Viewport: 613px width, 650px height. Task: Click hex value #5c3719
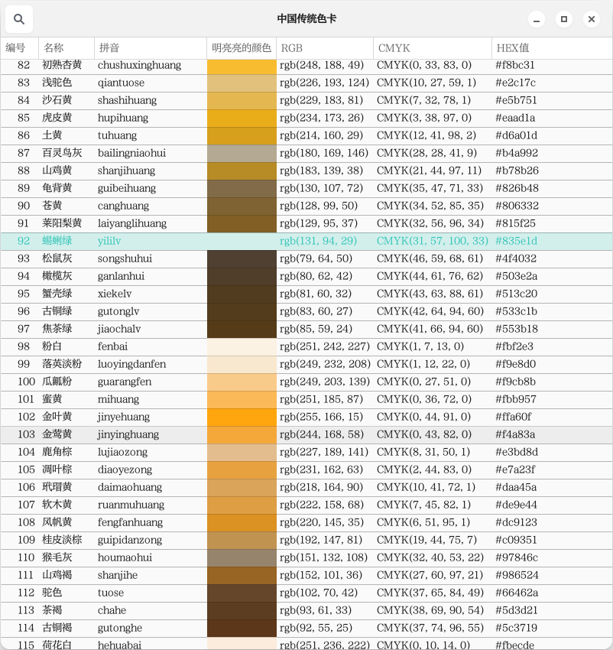[x=516, y=628]
